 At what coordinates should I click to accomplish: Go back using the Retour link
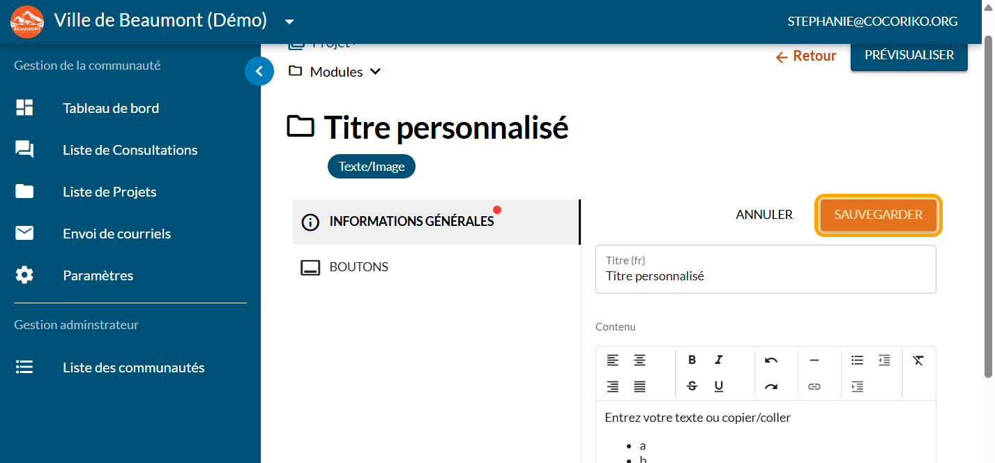click(x=806, y=56)
